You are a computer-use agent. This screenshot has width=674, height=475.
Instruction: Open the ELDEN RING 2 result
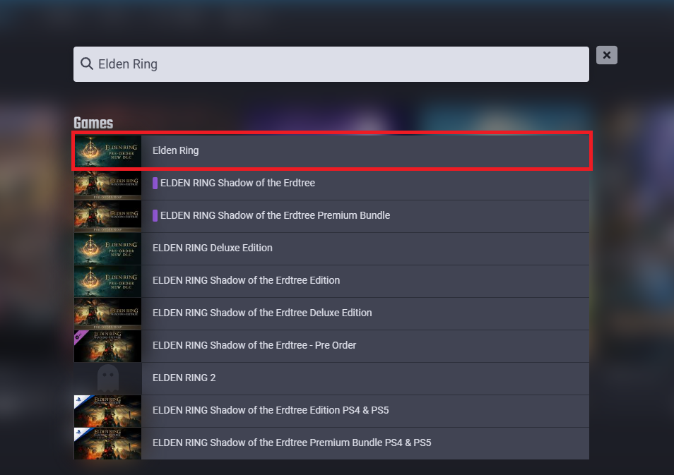(x=331, y=378)
